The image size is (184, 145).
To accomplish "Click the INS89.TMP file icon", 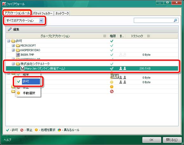I will pos(18,55).
